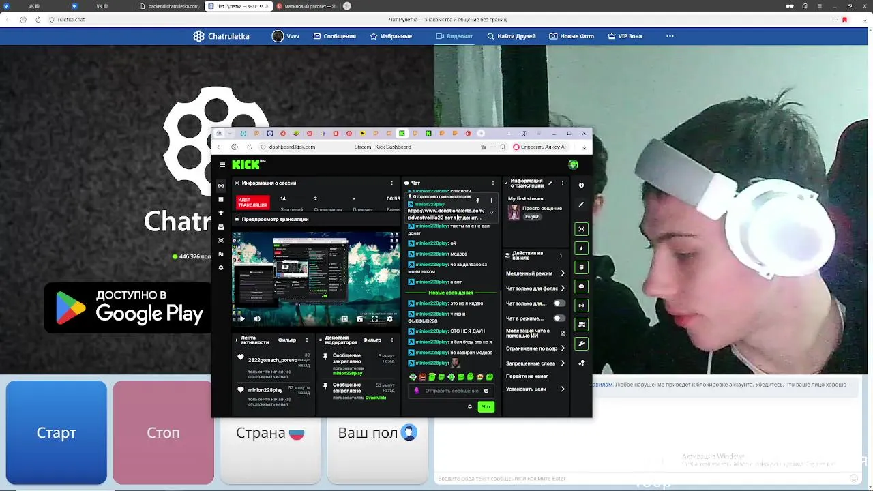Open the Чат panel three-dot menu
This screenshot has height=491, width=873.
pos(492,183)
